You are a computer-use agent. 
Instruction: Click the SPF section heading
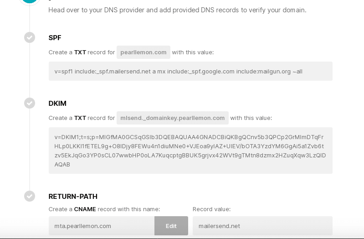tap(55, 38)
